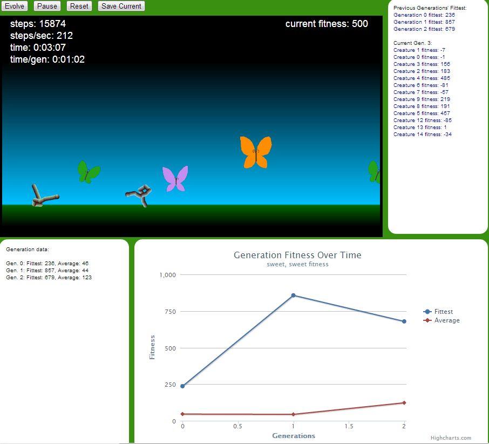Viewport: 489px width, 444px height.
Task: Click 'Gen. 2: Fittest: 679, Average: 123' row
Action: [x=49, y=278]
